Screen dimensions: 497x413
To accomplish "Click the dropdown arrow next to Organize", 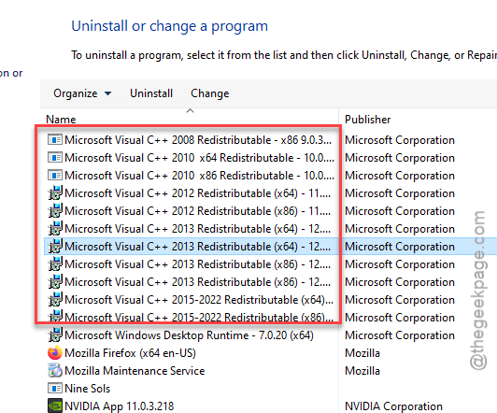I will (107, 93).
